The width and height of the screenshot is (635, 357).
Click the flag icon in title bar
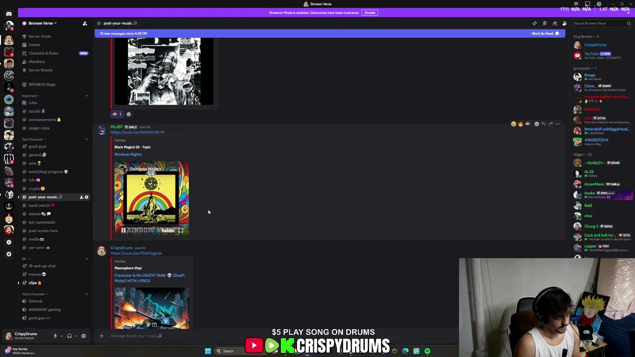(576, 4)
